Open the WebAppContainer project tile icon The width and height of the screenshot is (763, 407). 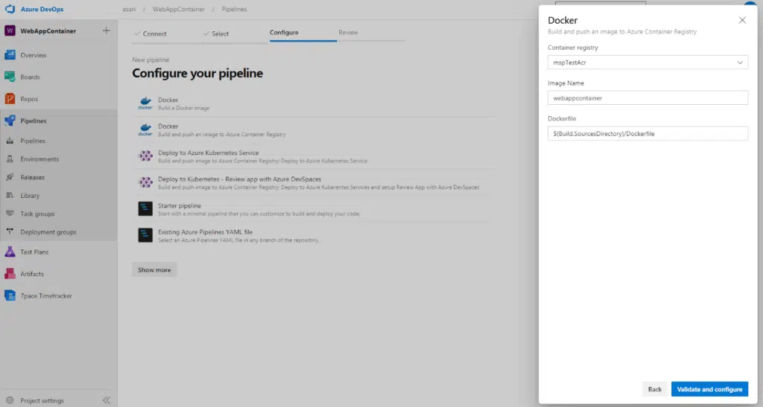10,31
